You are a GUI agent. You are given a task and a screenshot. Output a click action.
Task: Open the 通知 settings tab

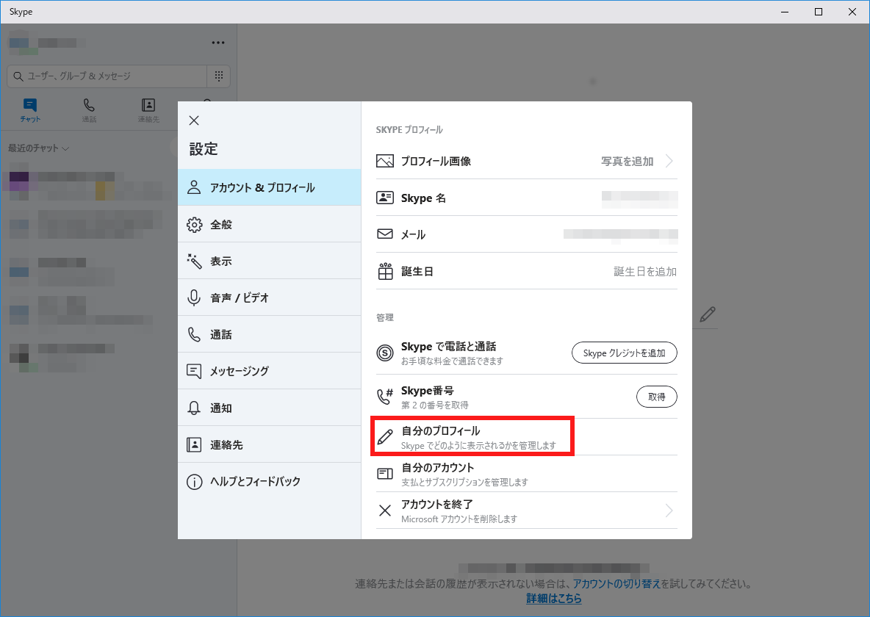tap(269, 408)
